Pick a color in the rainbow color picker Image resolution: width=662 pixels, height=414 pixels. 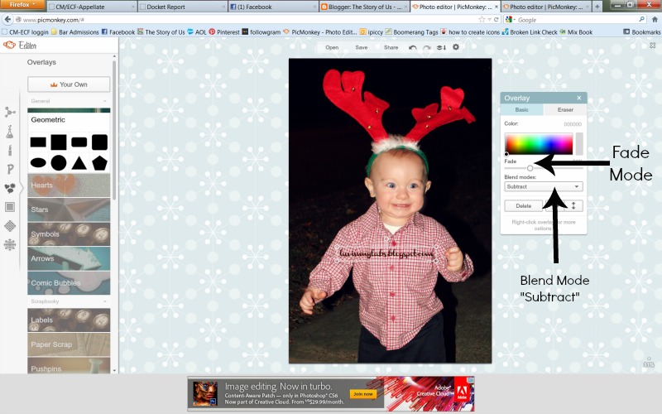[539, 144]
